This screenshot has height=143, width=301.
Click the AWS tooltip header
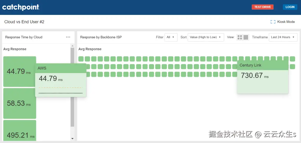click(61, 68)
